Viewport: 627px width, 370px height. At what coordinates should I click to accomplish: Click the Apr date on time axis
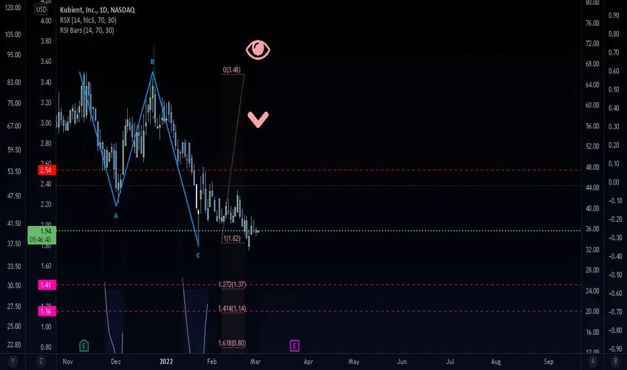click(308, 362)
